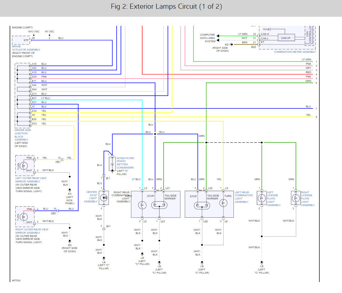Click the center stop light LED symbol
The image size is (342, 293).
click(x=104, y=198)
